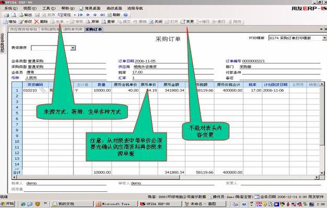Click the print icon in toolbar
Image resolution: width=327 pixels, height=208 pixels.
pos(6,15)
